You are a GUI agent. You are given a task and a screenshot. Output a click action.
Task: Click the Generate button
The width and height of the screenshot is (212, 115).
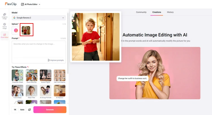[50, 110]
